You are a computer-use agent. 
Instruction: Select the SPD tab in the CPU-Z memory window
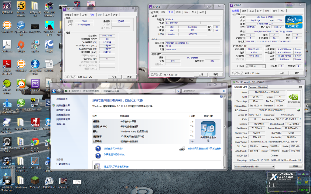[100, 15]
